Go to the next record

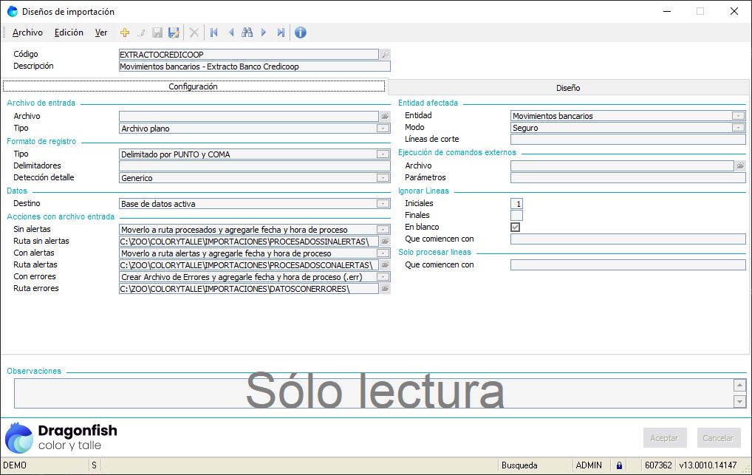(x=264, y=33)
